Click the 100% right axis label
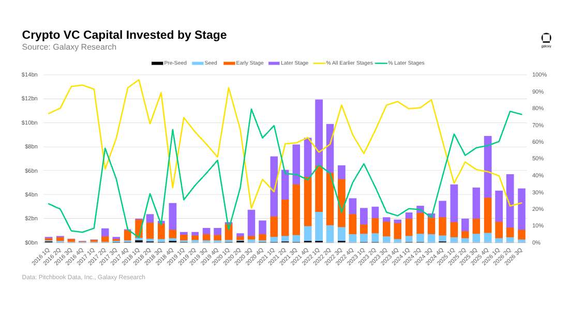 click(540, 75)
